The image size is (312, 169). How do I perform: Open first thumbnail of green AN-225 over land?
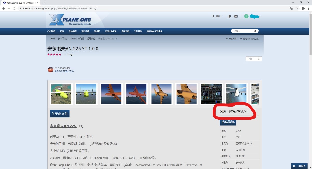point(61,94)
